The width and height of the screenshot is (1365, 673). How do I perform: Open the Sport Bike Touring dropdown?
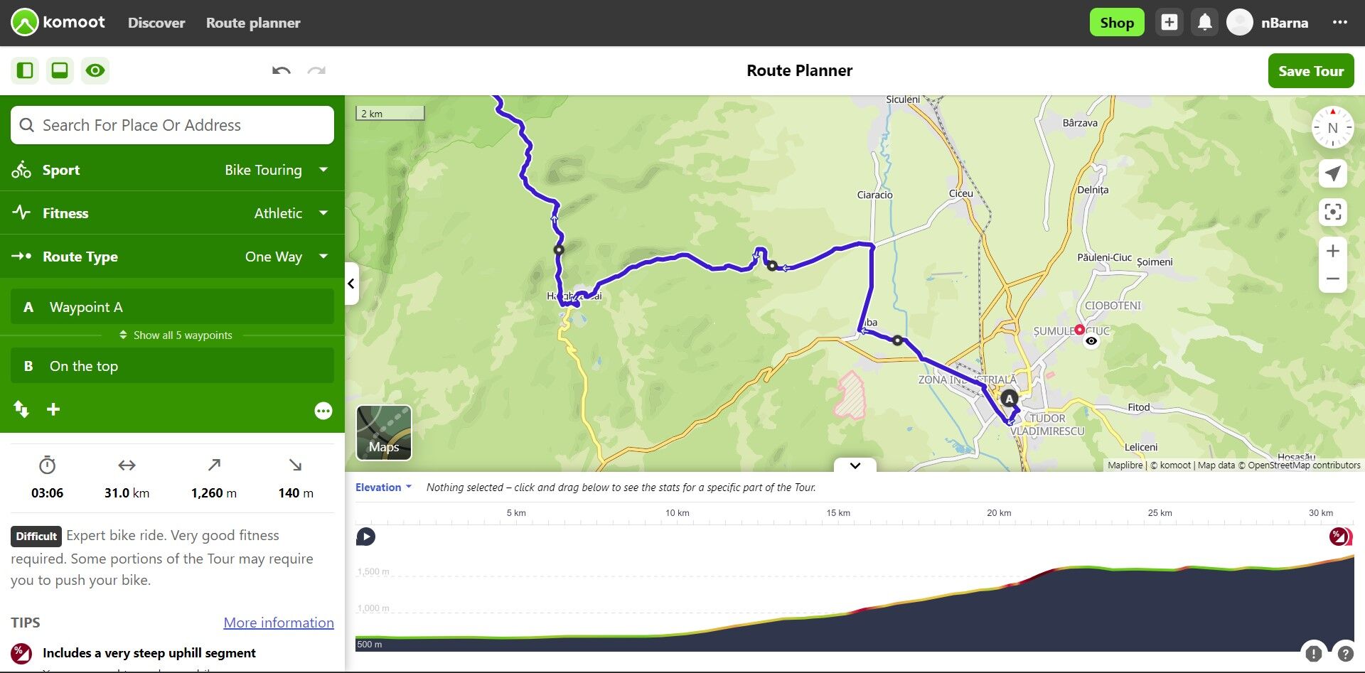172,170
